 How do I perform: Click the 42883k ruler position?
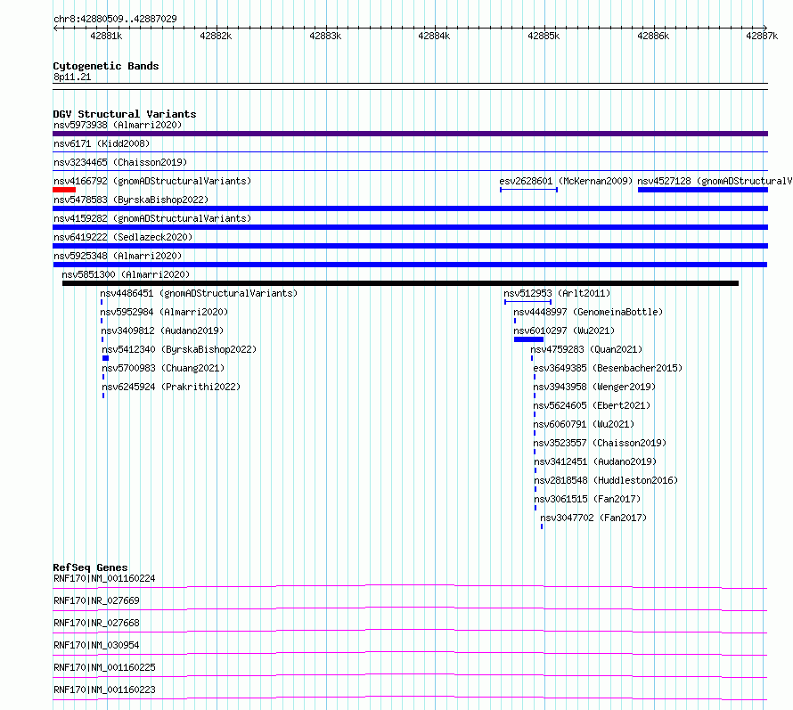click(x=325, y=36)
